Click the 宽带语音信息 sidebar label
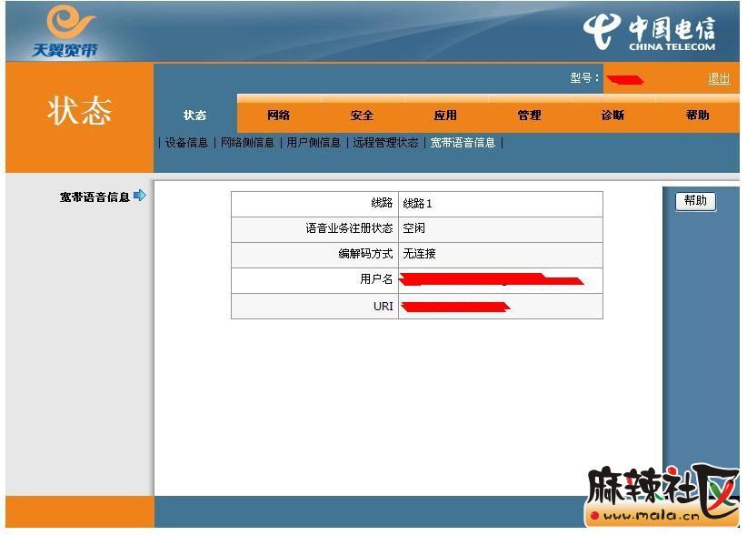This screenshot has width=747, height=535. [95, 197]
